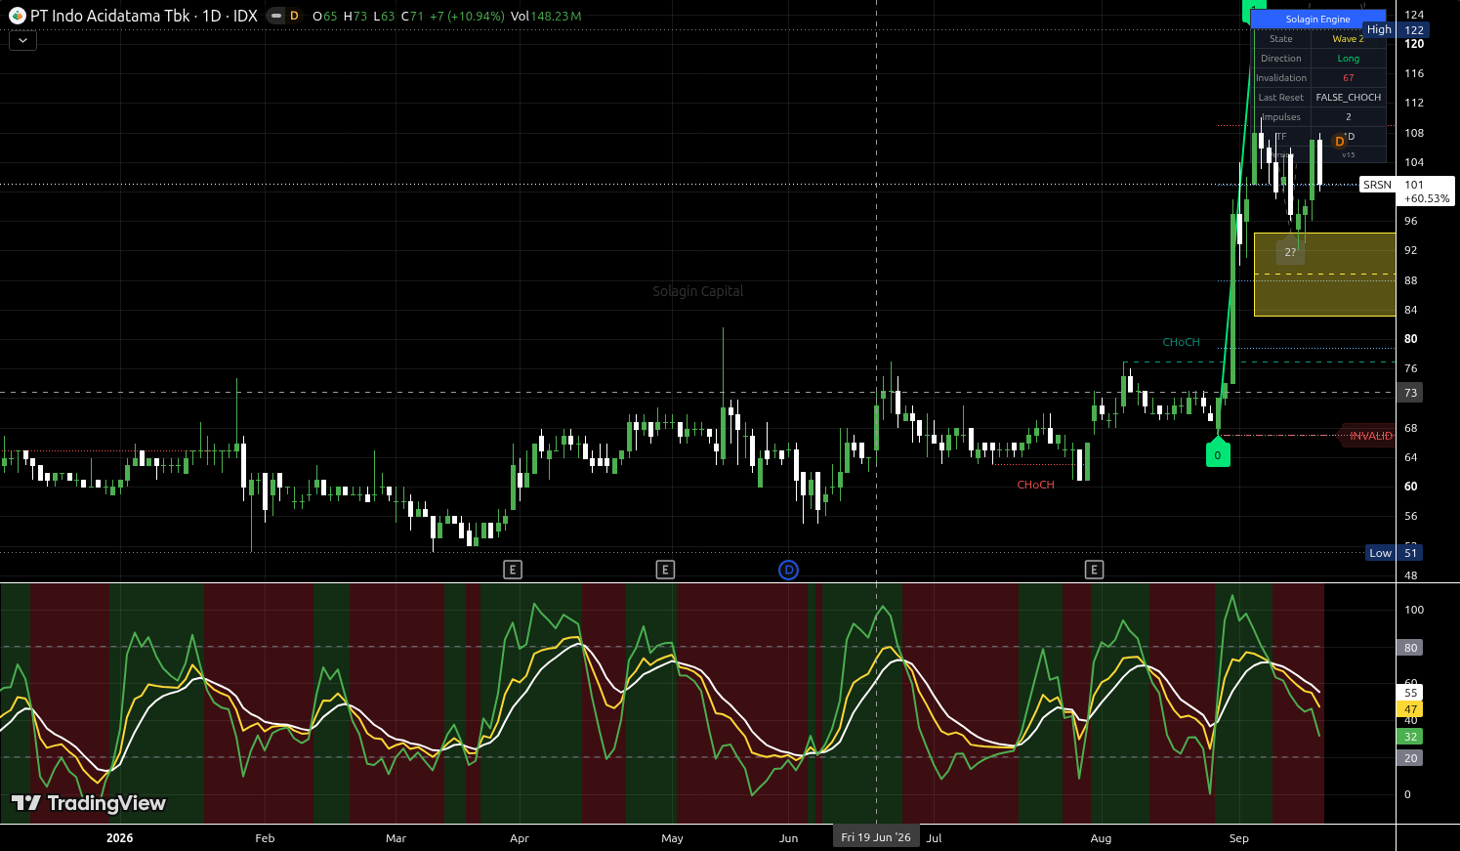Click the white 55 indicator value label
Screen dimensions: 1460x851
[x=1410, y=693]
